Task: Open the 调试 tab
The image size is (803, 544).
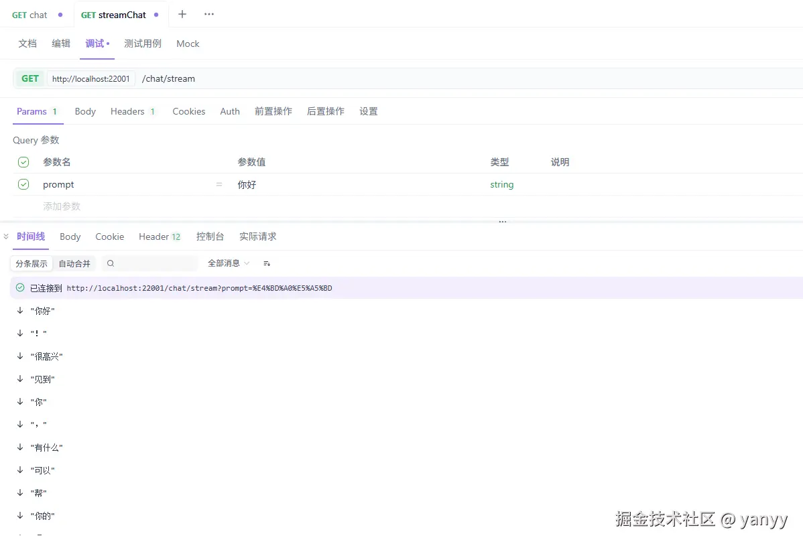Action: pos(97,44)
